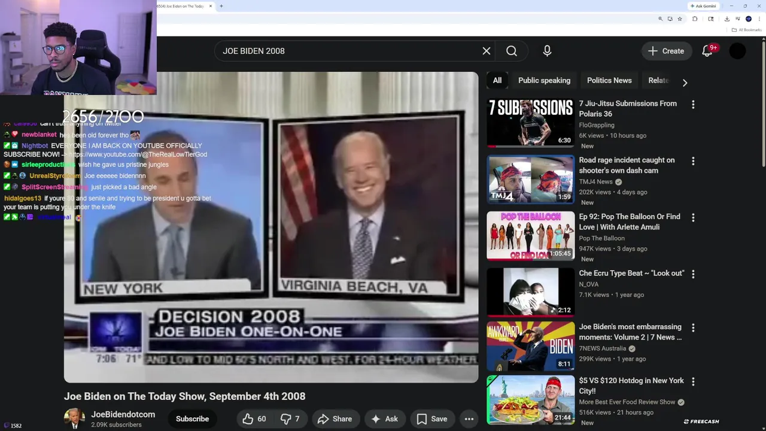Clear the YouTube search box text

[x=487, y=51]
